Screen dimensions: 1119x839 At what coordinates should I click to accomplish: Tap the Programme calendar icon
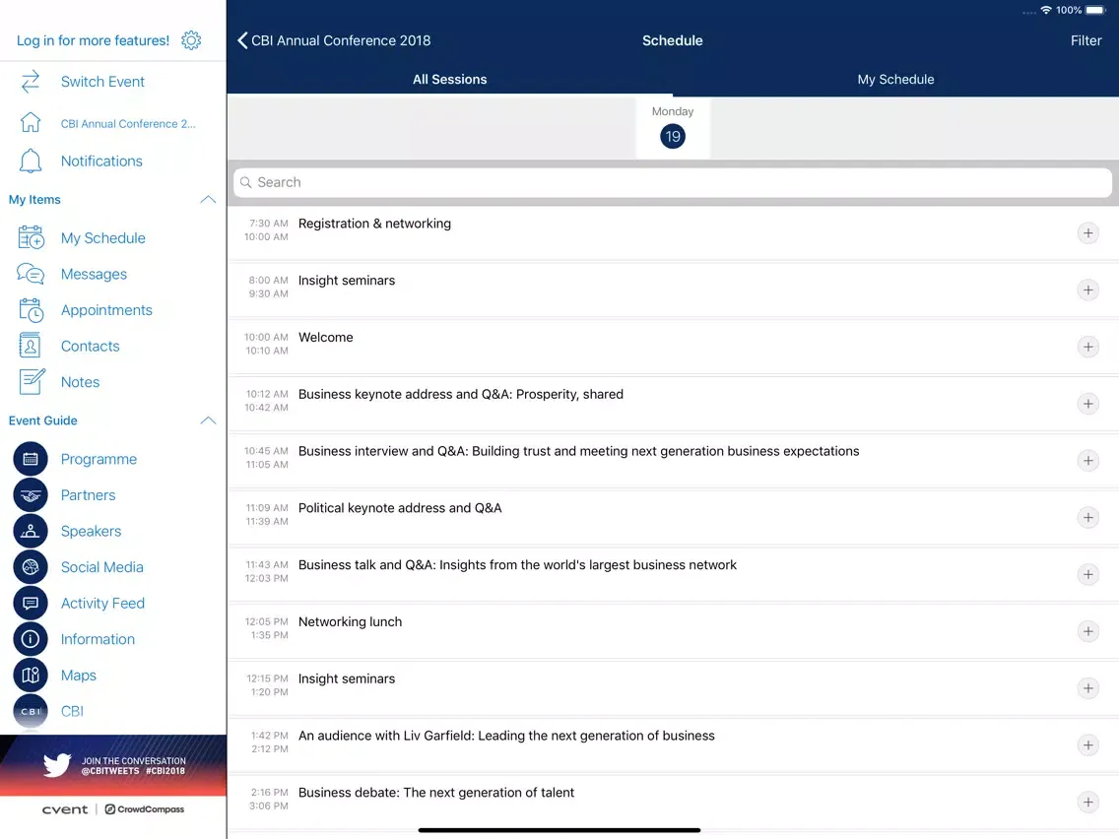(x=30, y=459)
